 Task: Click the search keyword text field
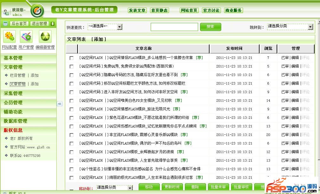pyautogui.click(x=174, y=27)
